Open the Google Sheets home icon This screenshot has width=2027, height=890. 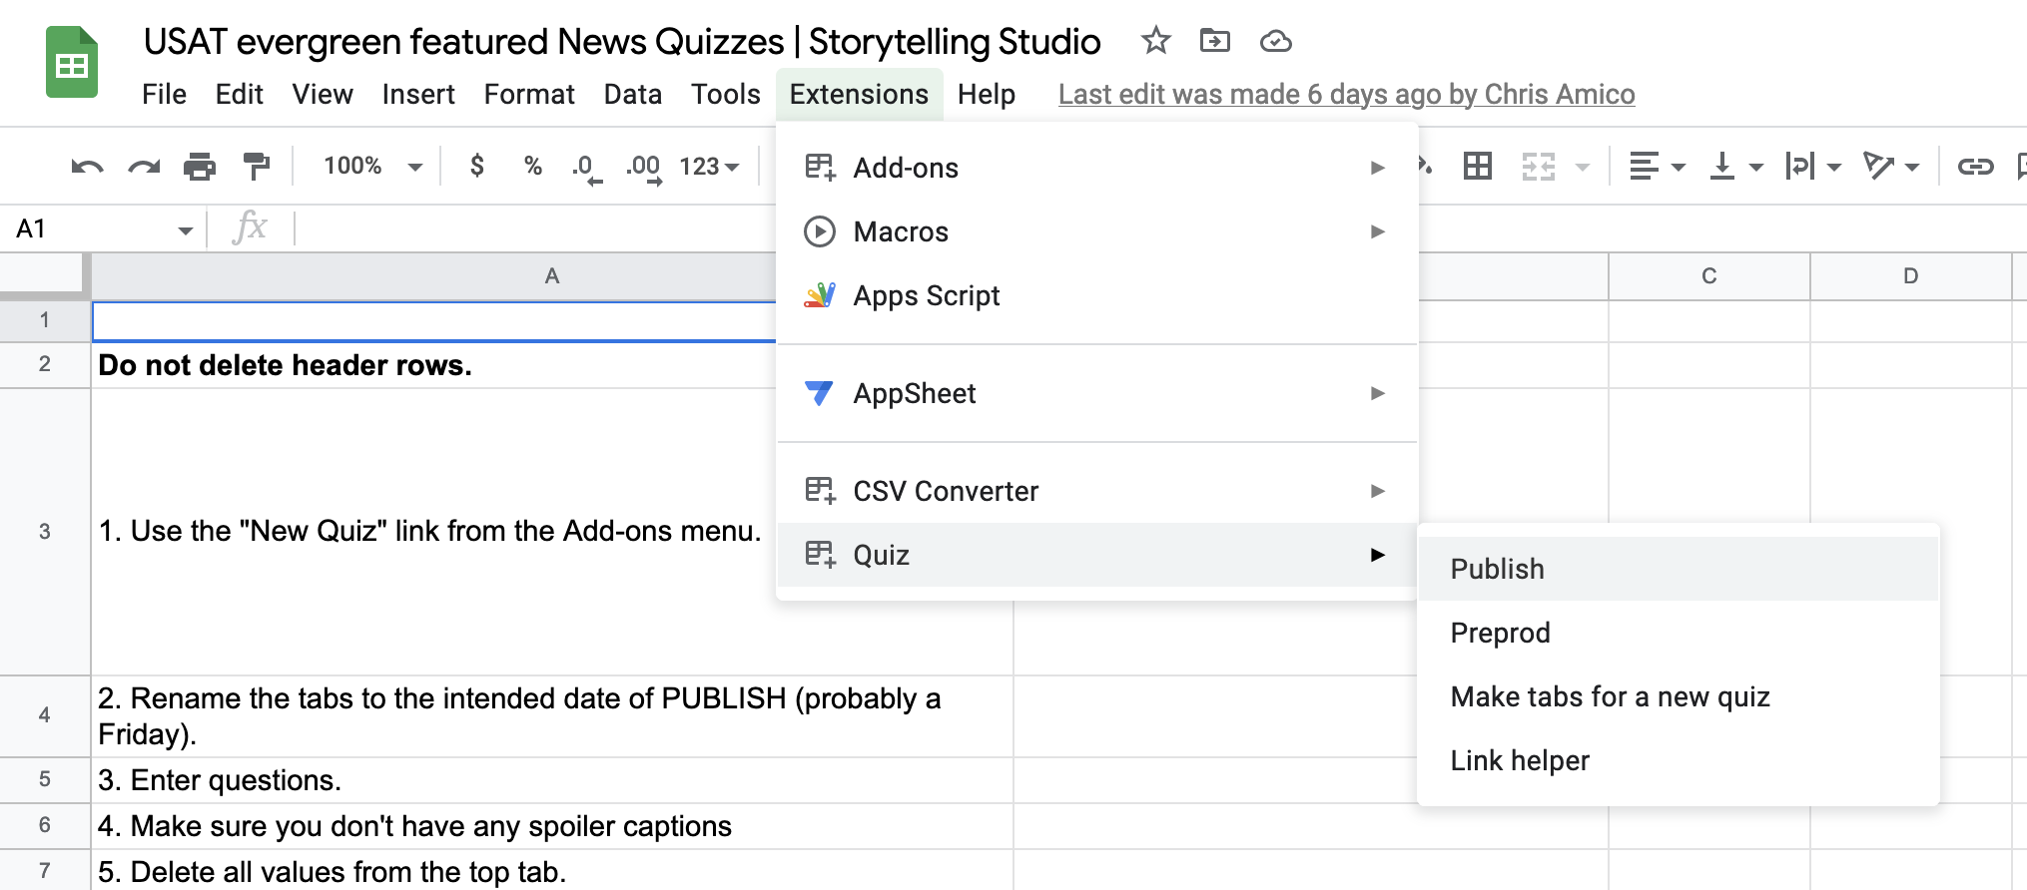click(x=72, y=62)
